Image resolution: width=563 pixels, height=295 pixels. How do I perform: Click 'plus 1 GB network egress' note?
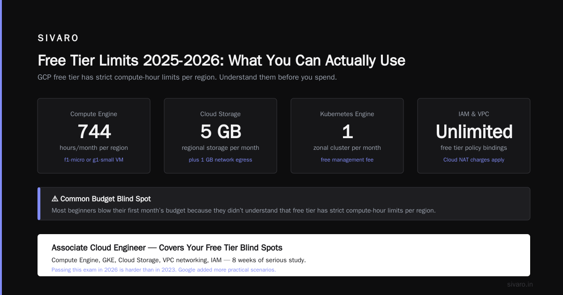tap(221, 160)
